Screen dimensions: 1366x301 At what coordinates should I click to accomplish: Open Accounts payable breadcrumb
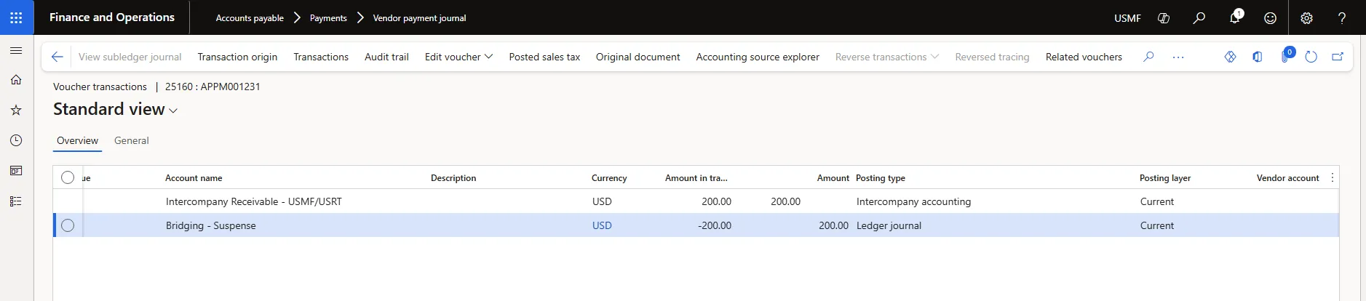[250, 18]
